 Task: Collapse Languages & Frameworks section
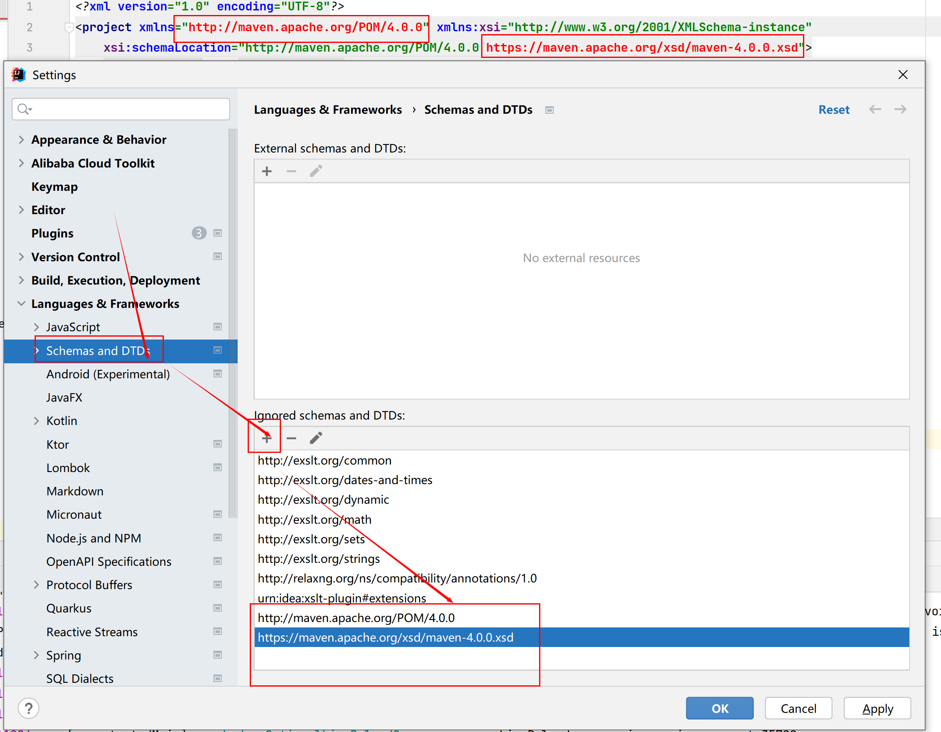click(21, 304)
